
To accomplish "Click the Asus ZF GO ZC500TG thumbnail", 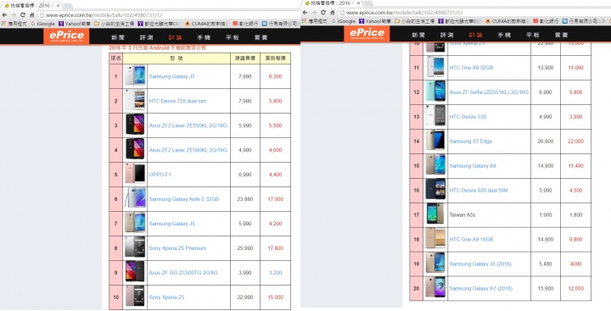I will (135, 272).
